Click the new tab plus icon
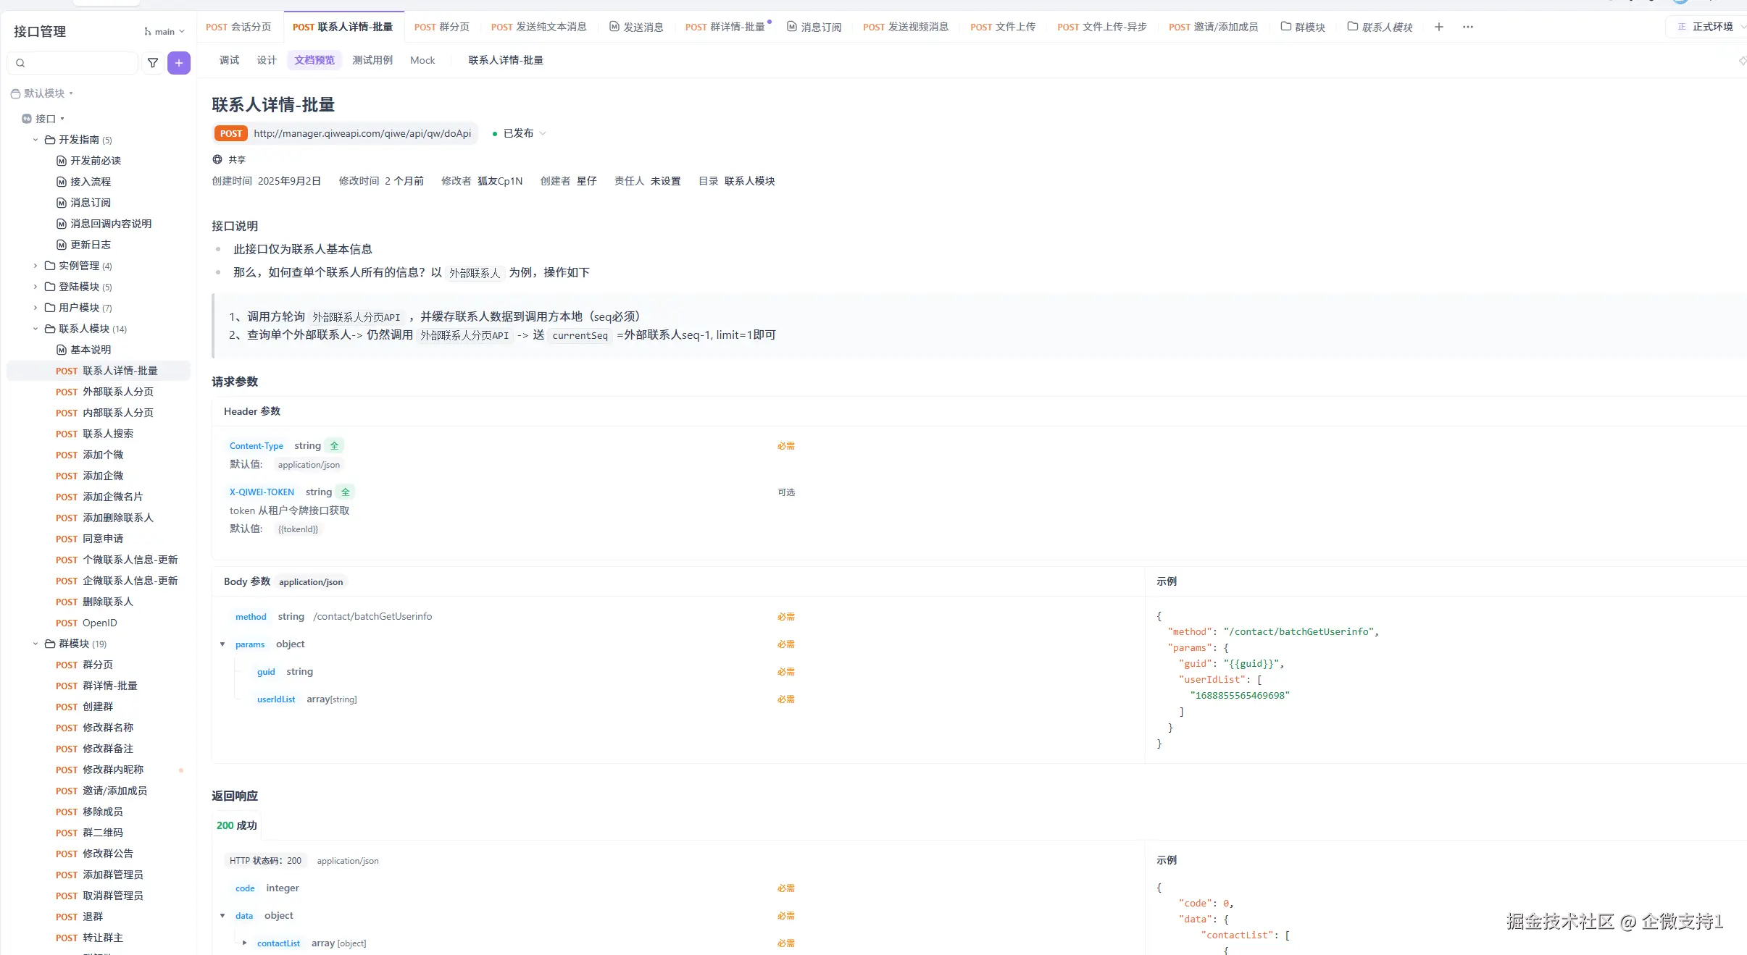 click(x=1439, y=27)
